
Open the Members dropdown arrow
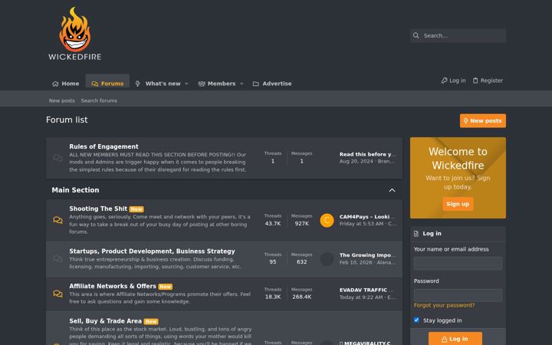(242, 84)
